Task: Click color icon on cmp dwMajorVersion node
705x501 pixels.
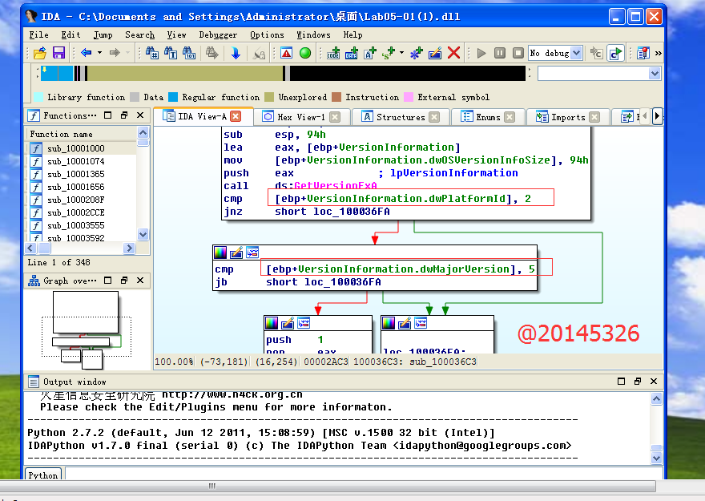Action: [222, 253]
